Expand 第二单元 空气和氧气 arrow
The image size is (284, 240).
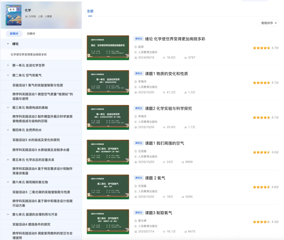(x=8, y=75)
